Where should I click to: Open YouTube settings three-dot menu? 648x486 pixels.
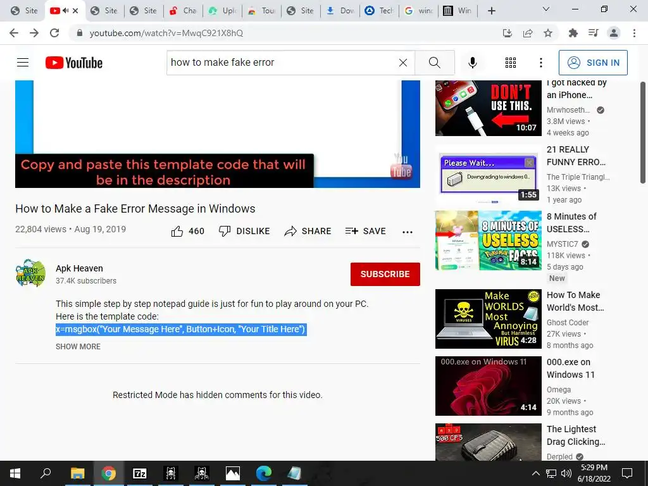click(540, 63)
